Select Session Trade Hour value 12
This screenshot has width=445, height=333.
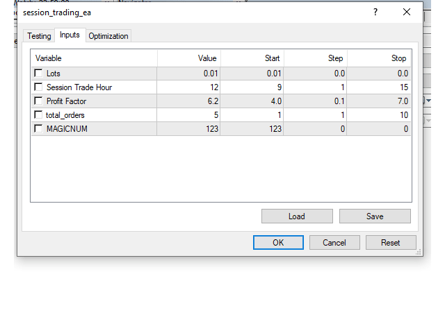coord(188,87)
